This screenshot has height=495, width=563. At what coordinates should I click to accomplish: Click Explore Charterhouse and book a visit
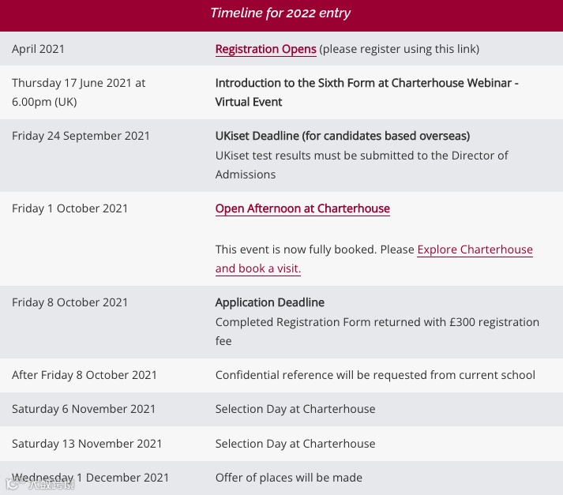(475, 249)
